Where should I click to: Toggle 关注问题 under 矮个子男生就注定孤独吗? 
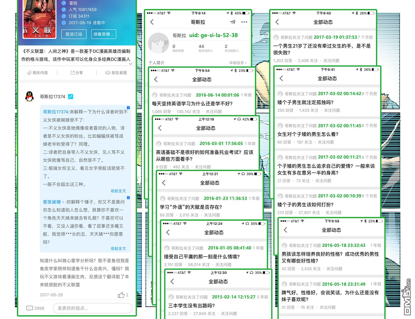point(332,110)
